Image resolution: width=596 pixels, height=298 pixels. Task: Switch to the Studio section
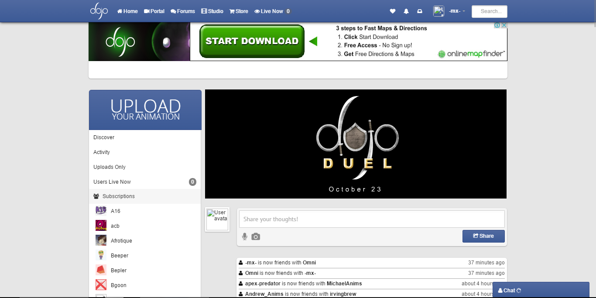tap(212, 11)
